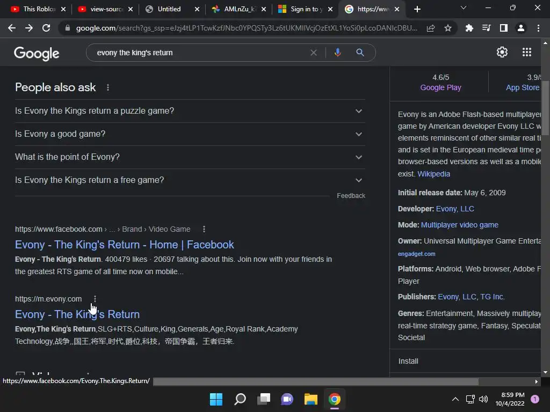Clear the search box with the X
Viewport: 550px width, 412px height.
[314, 53]
